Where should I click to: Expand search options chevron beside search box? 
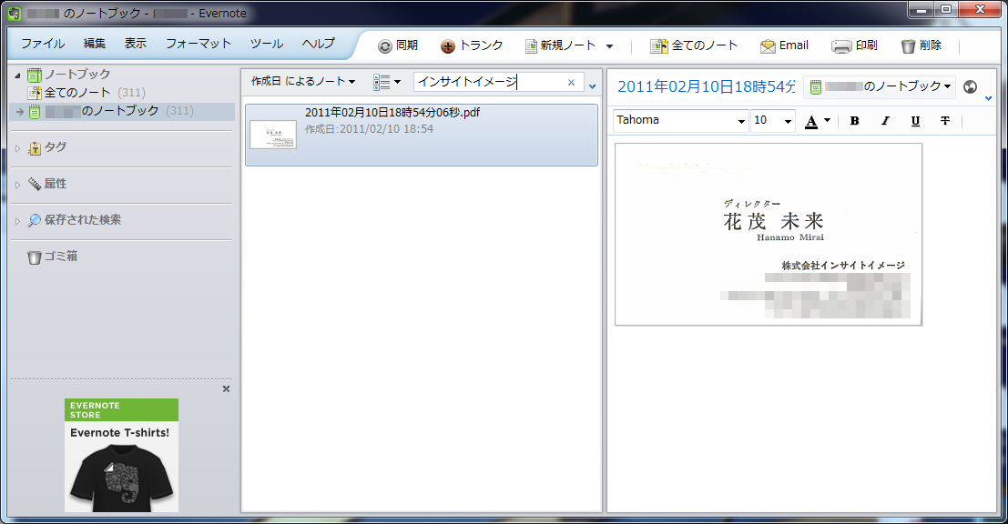pos(592,86)
